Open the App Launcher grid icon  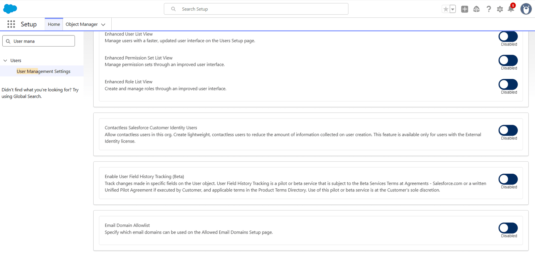coord(11,24)
